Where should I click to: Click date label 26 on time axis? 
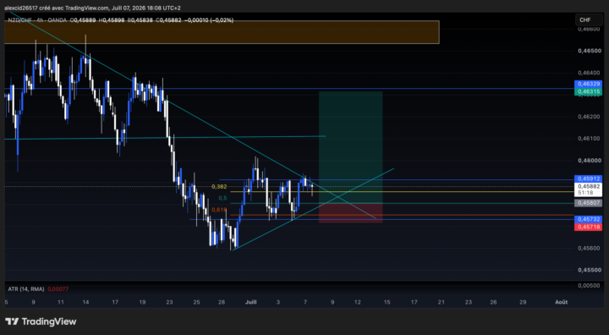[x=493, y=302]
